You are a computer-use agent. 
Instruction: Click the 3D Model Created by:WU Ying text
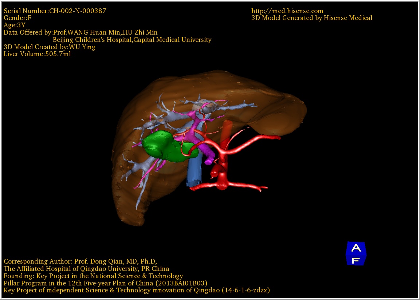coord(49,47)
